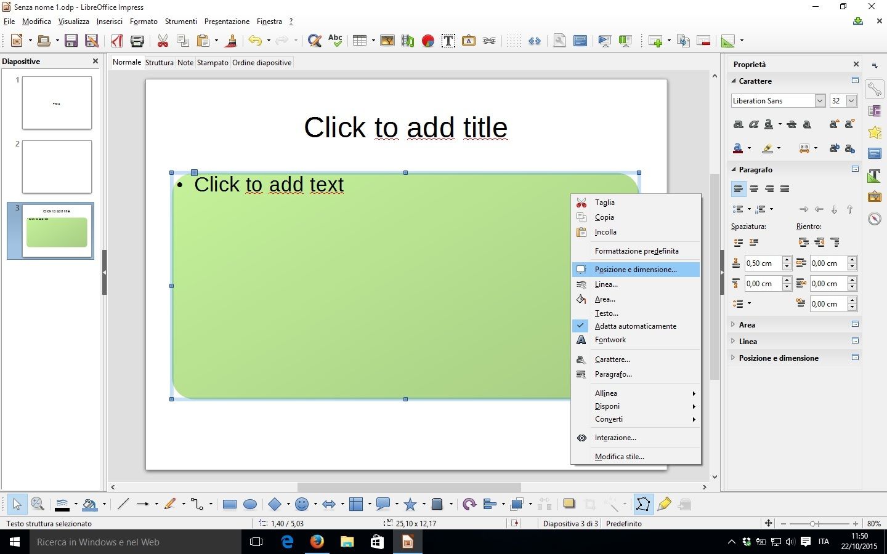Screen dimensions: 887x554
Task: Toggle Edit Points mode in the drawing toolbar
Action: (643, 504)
